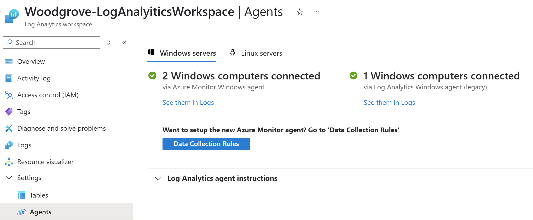
Task: See legacy agent computers in Logs
Action: pos(389,103)
